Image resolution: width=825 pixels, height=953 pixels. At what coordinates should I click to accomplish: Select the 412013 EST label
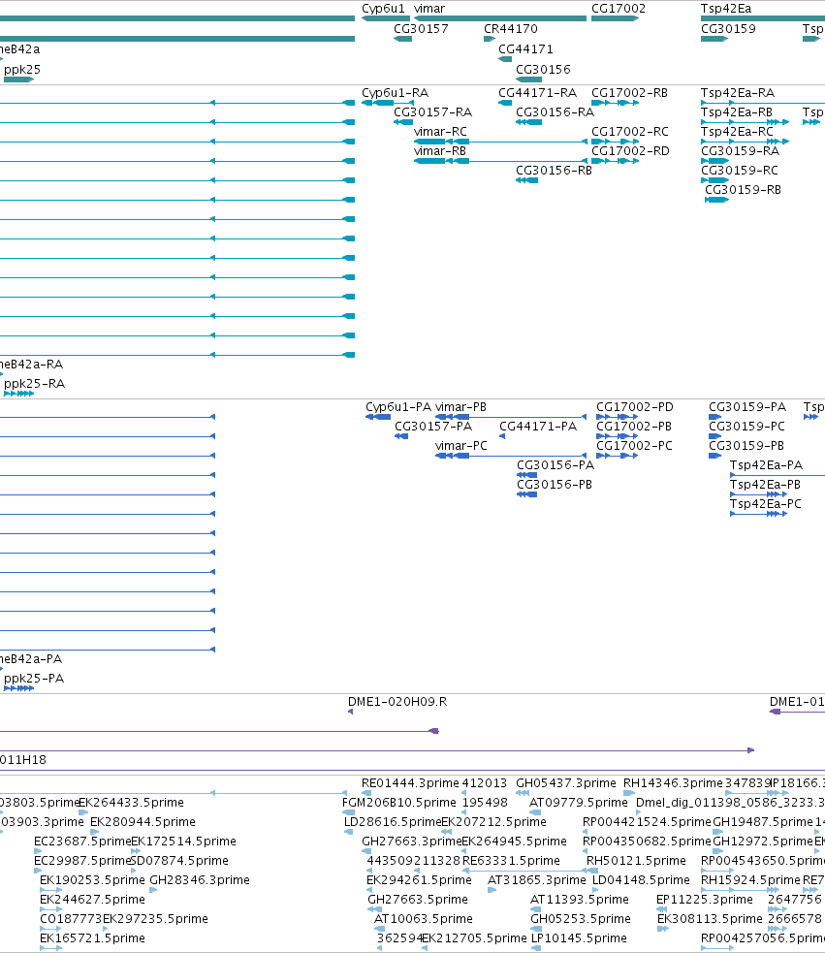point(485,783)
